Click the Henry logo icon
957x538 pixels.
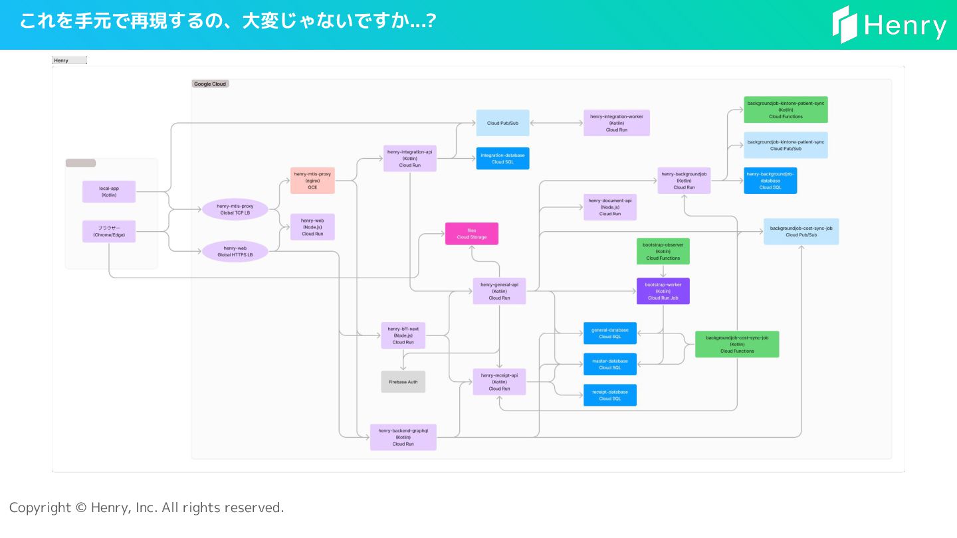(x=845, y=25)
